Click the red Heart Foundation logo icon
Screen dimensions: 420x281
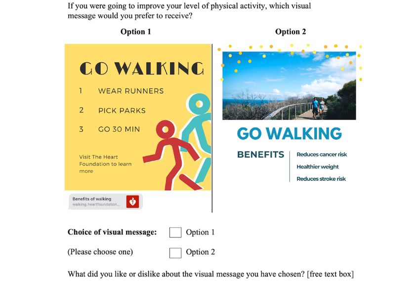132,201
